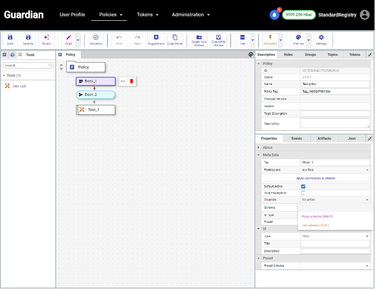This screenshot has height=289, width=375.
Task: Open the canvas color palette icon
Action: [x=251, y=54]
